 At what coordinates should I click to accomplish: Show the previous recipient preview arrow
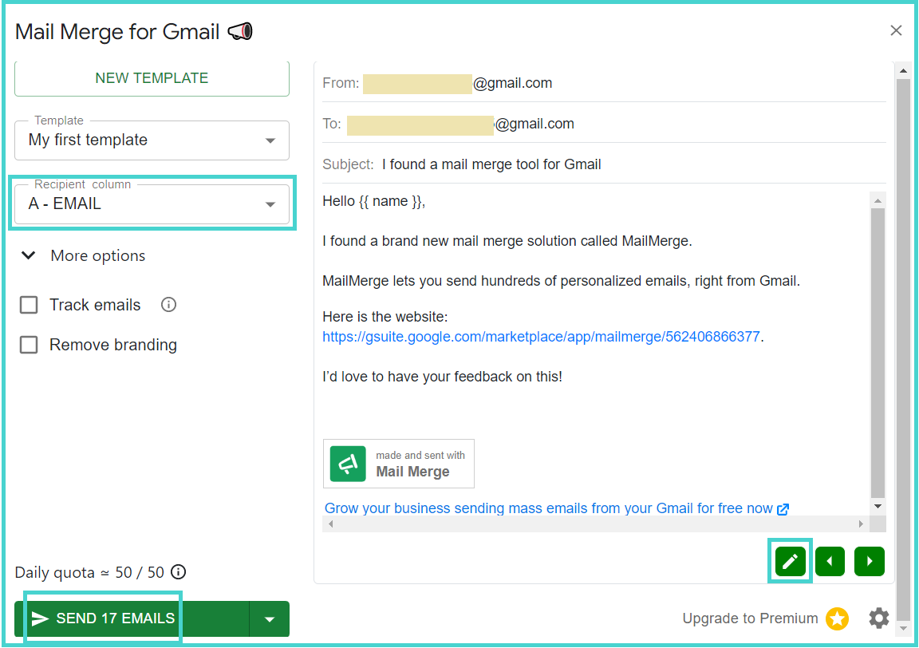[830, 561]
